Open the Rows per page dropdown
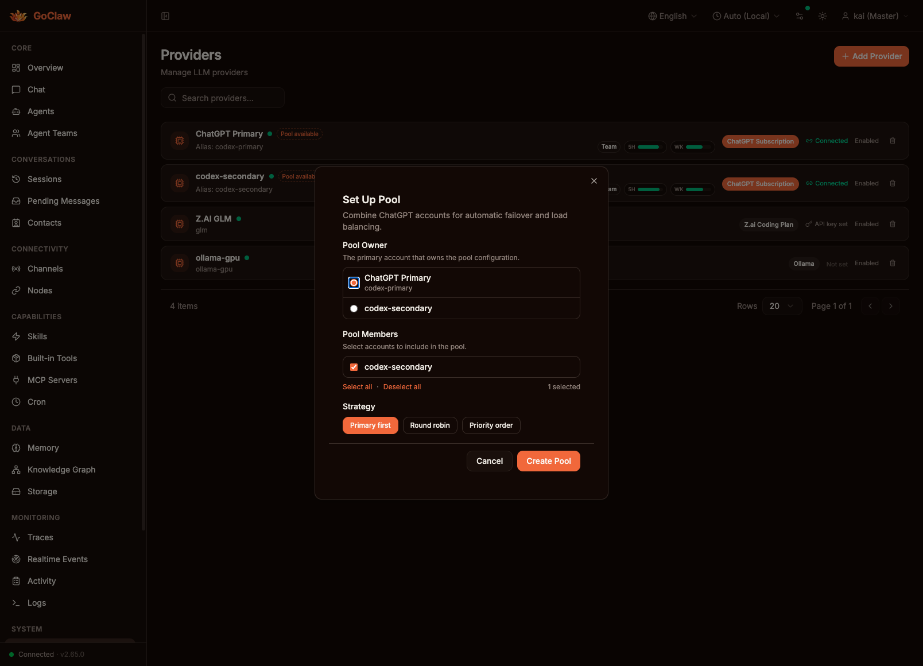Image resolution: width=923 pixels, height=666 pixels. click(782, 306)
